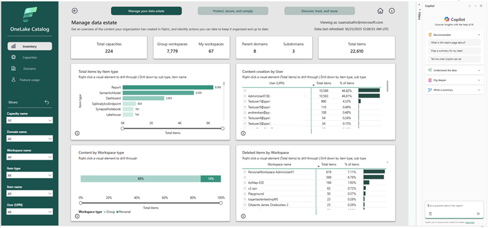Collapse the Recommended section in Copilot
The width and height of the screenshot is (488, 228).
pos(479,35)
